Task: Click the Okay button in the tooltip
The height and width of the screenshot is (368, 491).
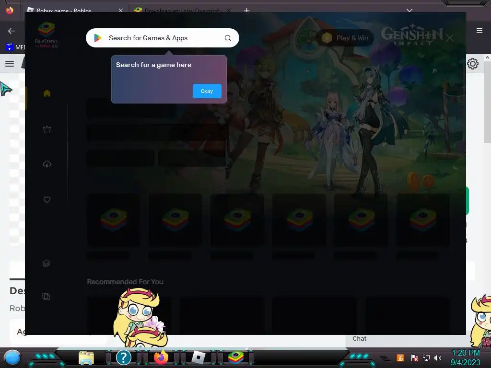Action: [207, 91]
